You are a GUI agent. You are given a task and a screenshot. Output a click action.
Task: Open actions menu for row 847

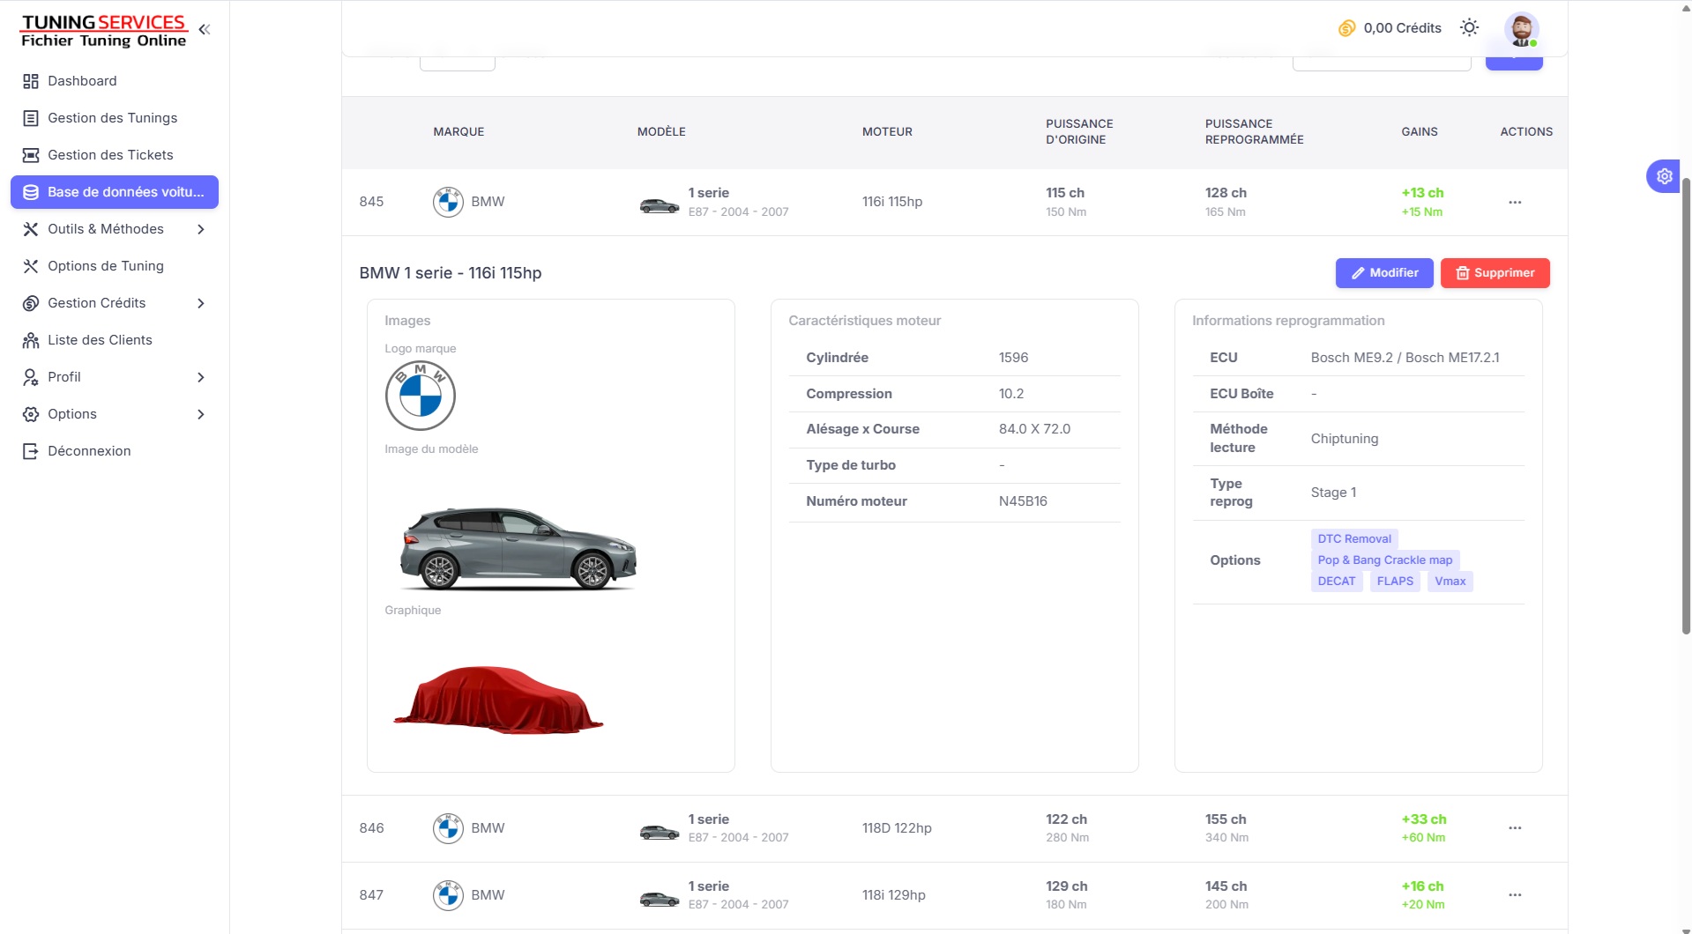click(1515, 894)
